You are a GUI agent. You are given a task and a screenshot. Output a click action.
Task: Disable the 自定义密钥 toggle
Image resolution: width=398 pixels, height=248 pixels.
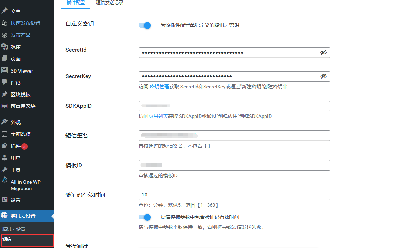(x=144, y=25)
